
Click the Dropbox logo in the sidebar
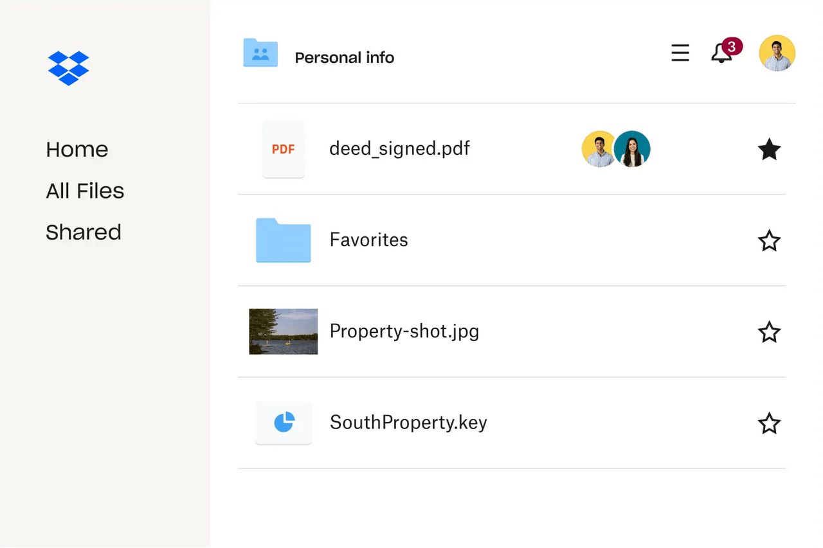pyautogui.click(x=68, y=67)
